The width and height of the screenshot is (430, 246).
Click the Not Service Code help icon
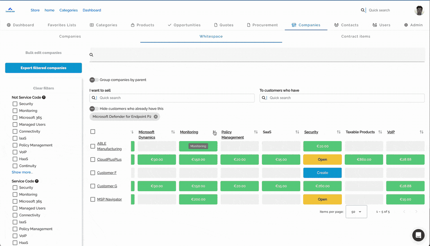tap(44, 97)
